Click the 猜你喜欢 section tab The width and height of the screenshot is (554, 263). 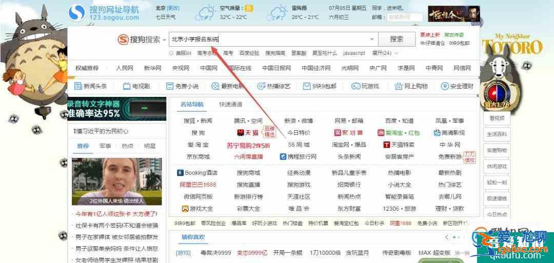pyautogui.click(x=193, y=237)
